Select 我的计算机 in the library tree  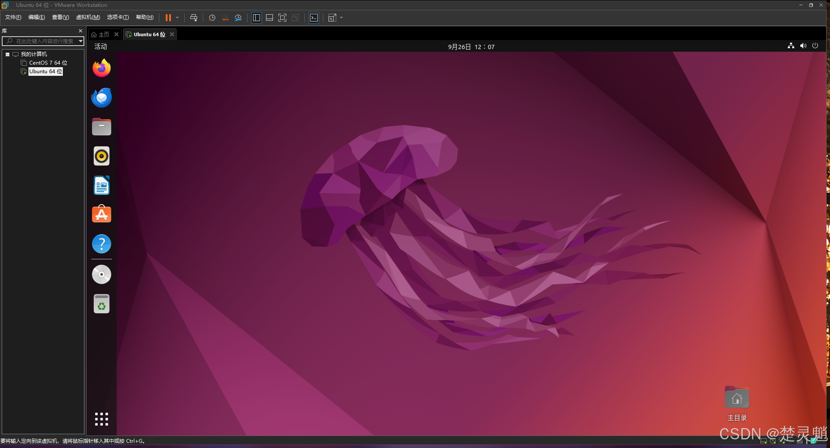tap(34, 54)
